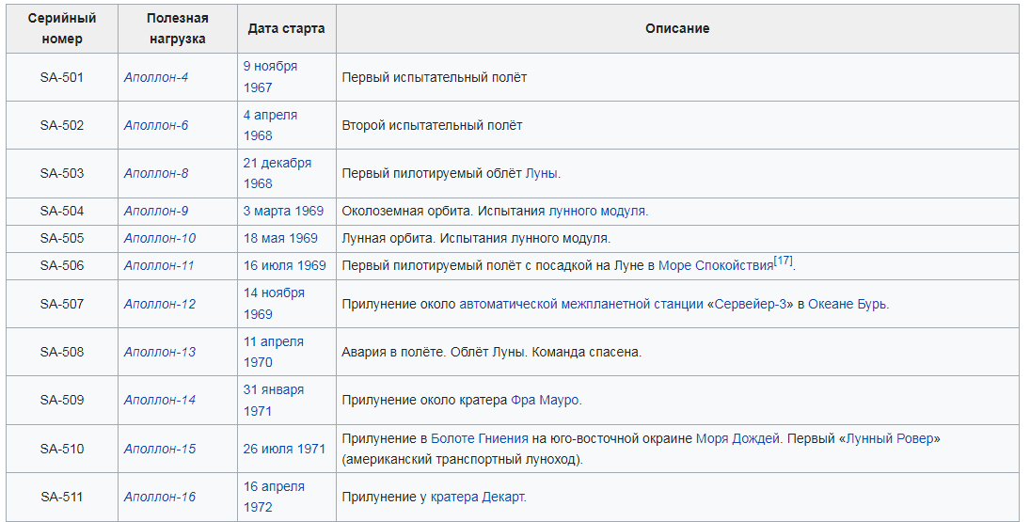The width and height of the screenshot is (1030, 522).
Task: Click the Дата старта column header
Action: 286,29
